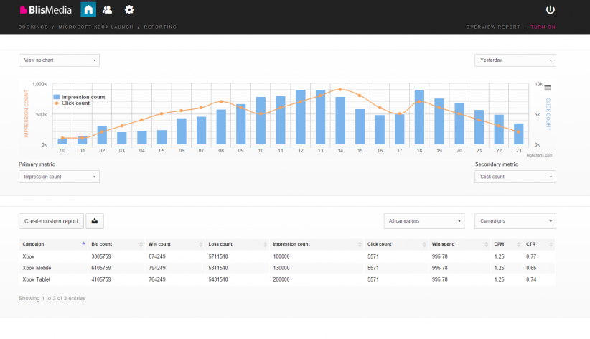The width and height of the screenshot is (590, 339).
Task: Click the click-count point at hour 14
Action: [340, 90]
